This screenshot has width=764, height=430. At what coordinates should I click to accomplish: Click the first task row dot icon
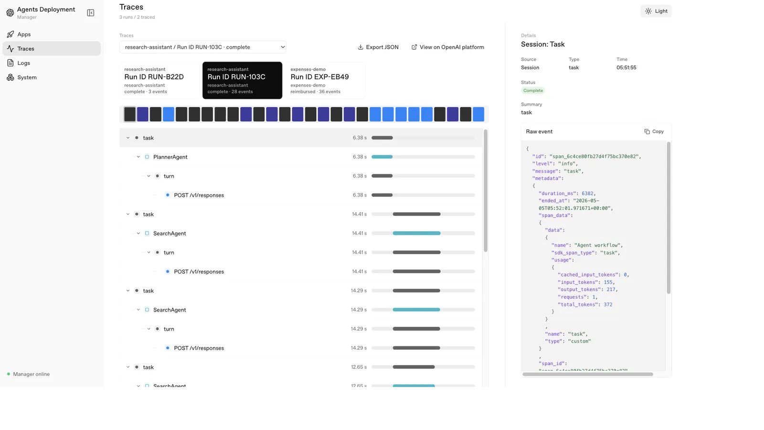point(137,138)
